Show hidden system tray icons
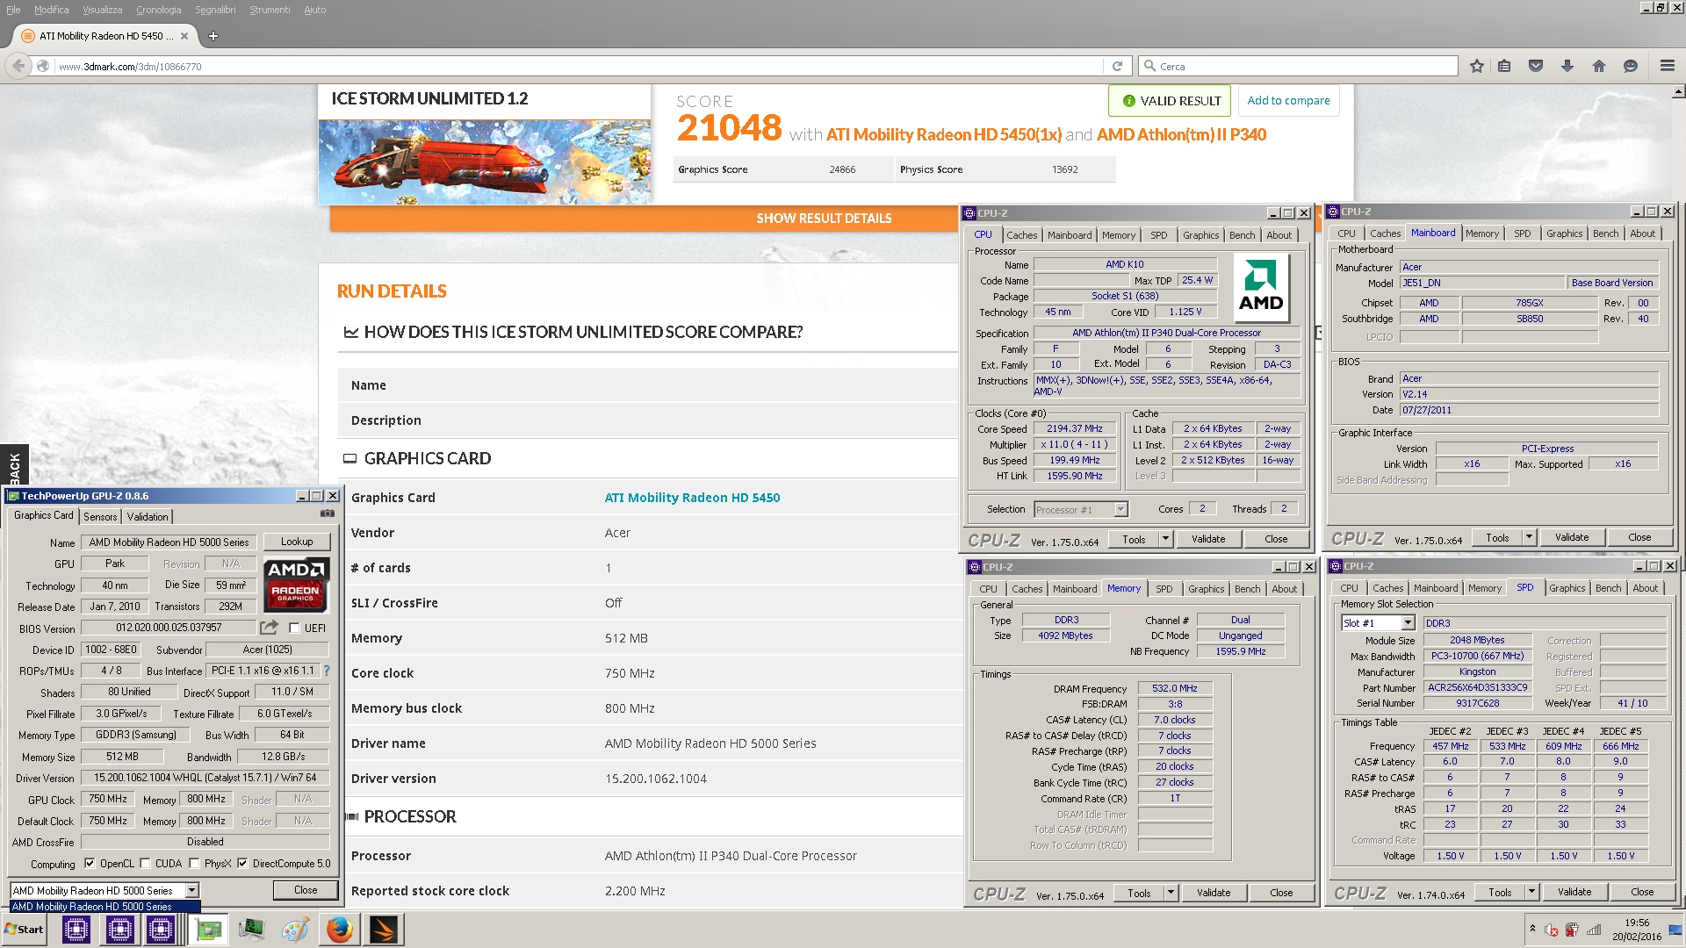This screenshot has width=1686, height=948. click(1532, 929)
